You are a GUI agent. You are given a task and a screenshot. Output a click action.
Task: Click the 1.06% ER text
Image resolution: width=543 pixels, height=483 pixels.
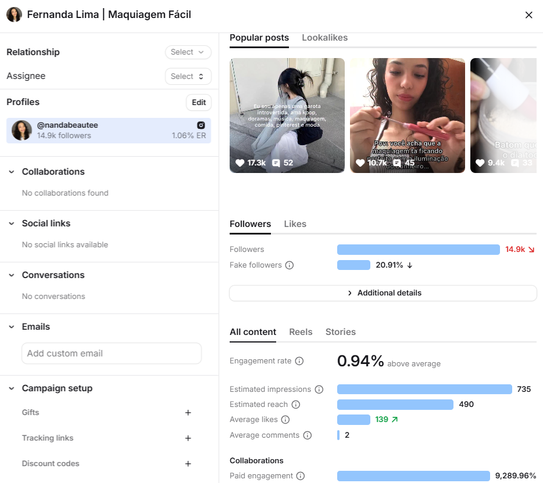[x=189, y=135]
